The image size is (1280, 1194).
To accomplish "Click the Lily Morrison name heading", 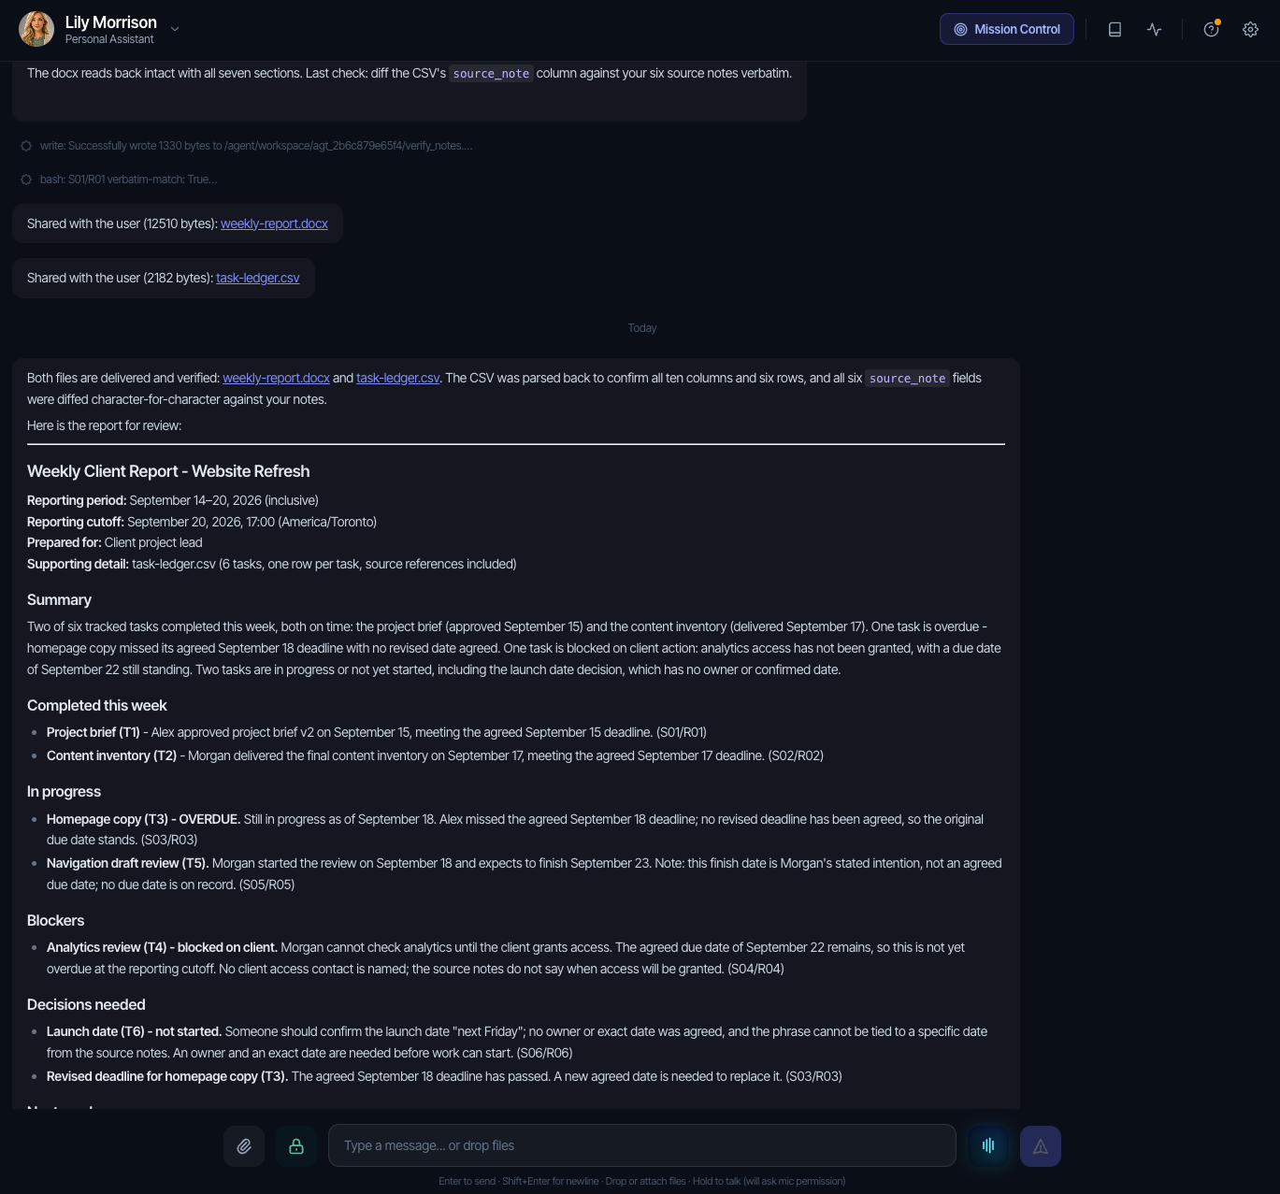I will 111,22.
